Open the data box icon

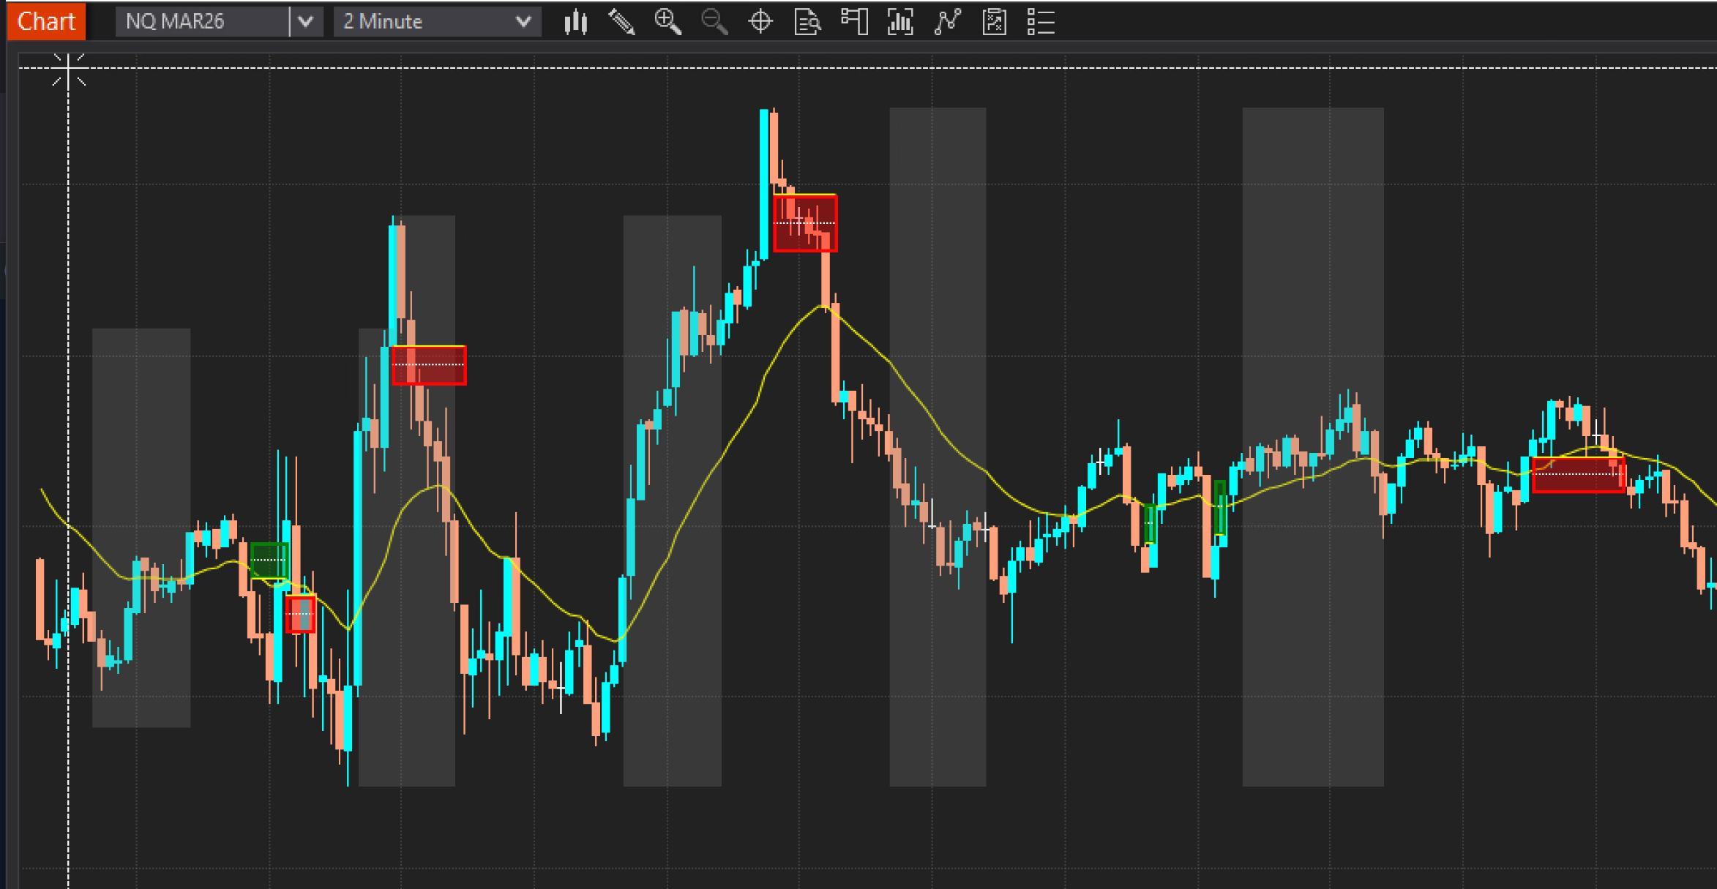pyautogui.click(x=807, y=22)
